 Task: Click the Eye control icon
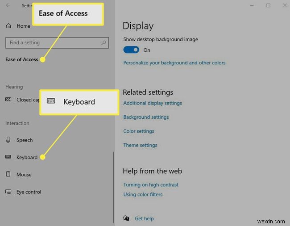coord(8,192)
